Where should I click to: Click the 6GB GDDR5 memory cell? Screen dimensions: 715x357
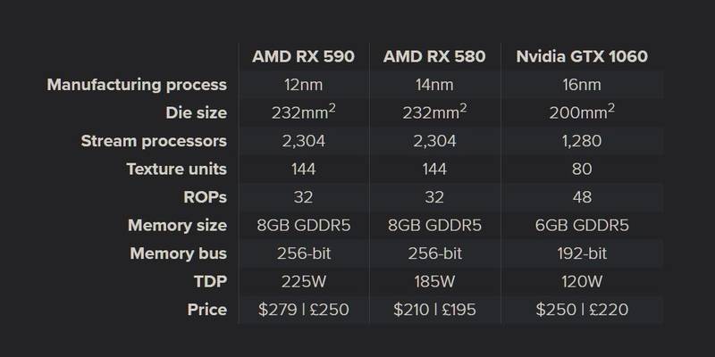point(582,226)
